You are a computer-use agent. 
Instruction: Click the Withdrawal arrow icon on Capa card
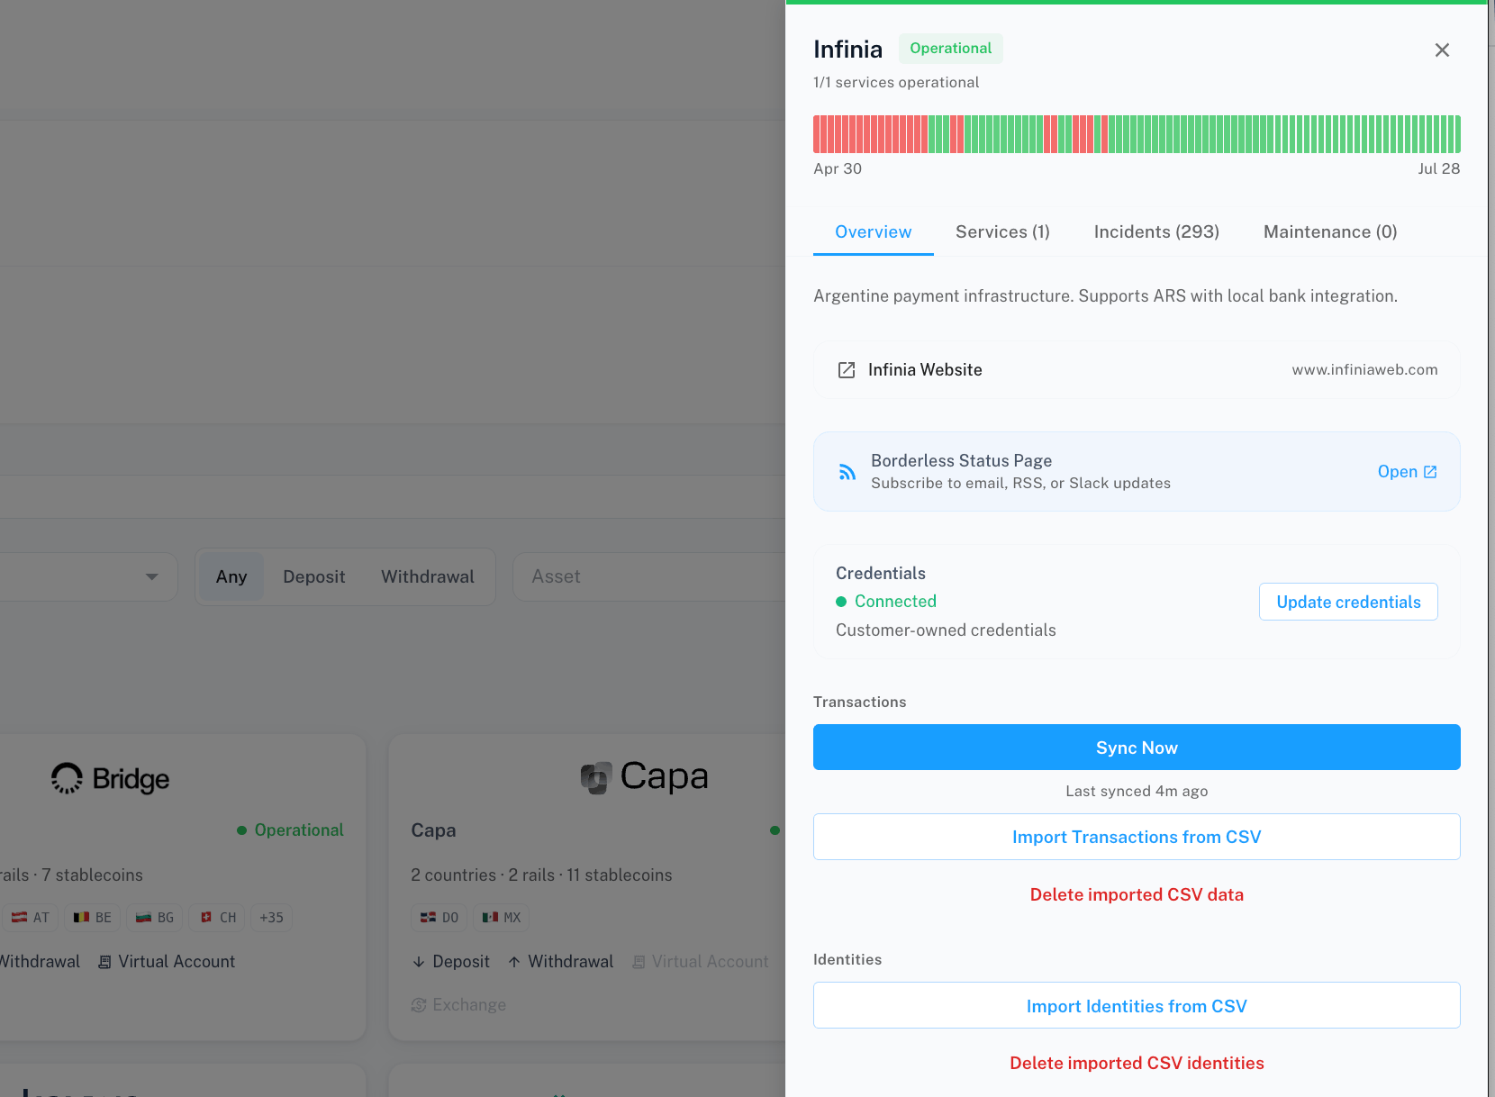pyautogui.click(x=514, y=962)
